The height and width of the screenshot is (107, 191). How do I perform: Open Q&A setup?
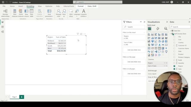tap(71, 13)
